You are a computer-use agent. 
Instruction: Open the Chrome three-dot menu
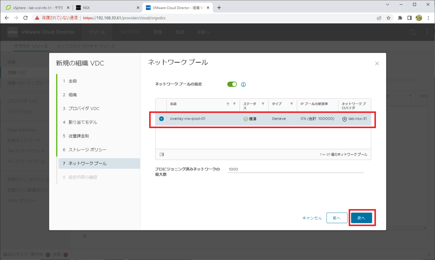[428, 18]
